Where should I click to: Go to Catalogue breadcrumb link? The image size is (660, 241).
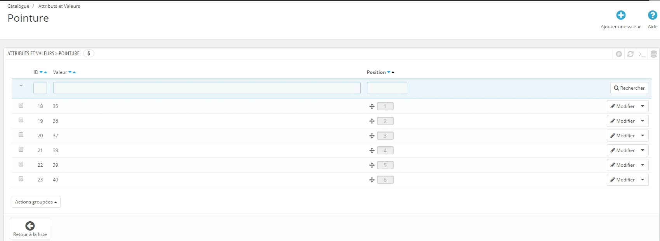pyautogui.click(x=18, y=6)
